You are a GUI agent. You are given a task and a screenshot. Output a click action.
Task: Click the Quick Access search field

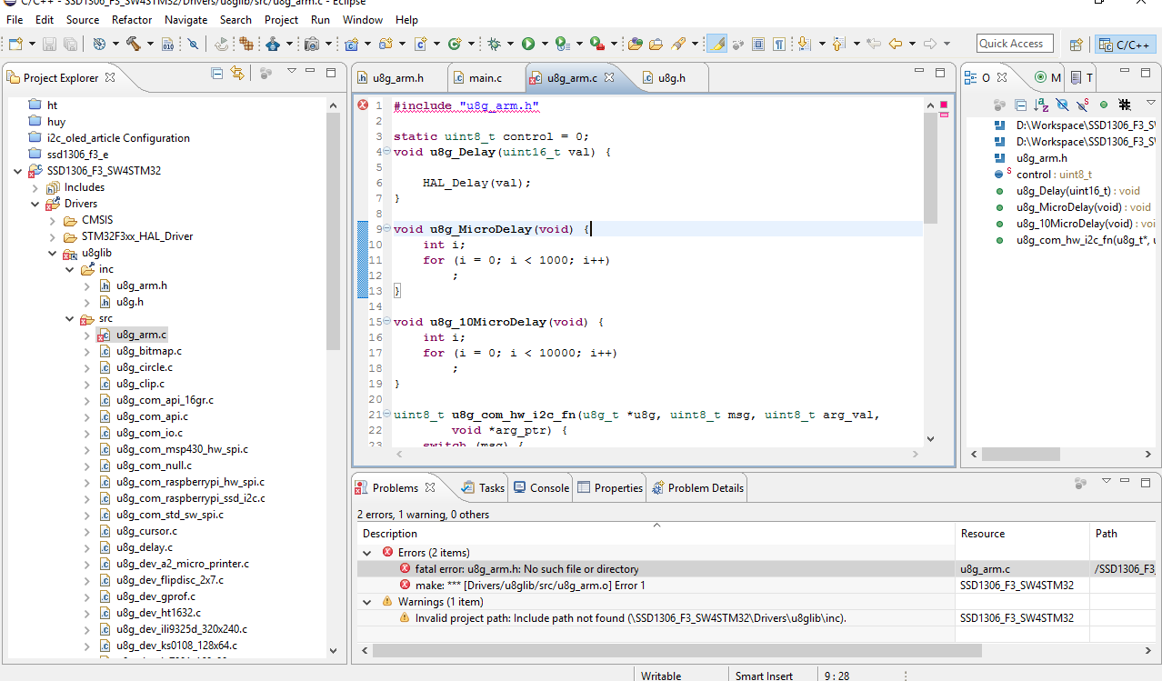(x=1015, y=44)
